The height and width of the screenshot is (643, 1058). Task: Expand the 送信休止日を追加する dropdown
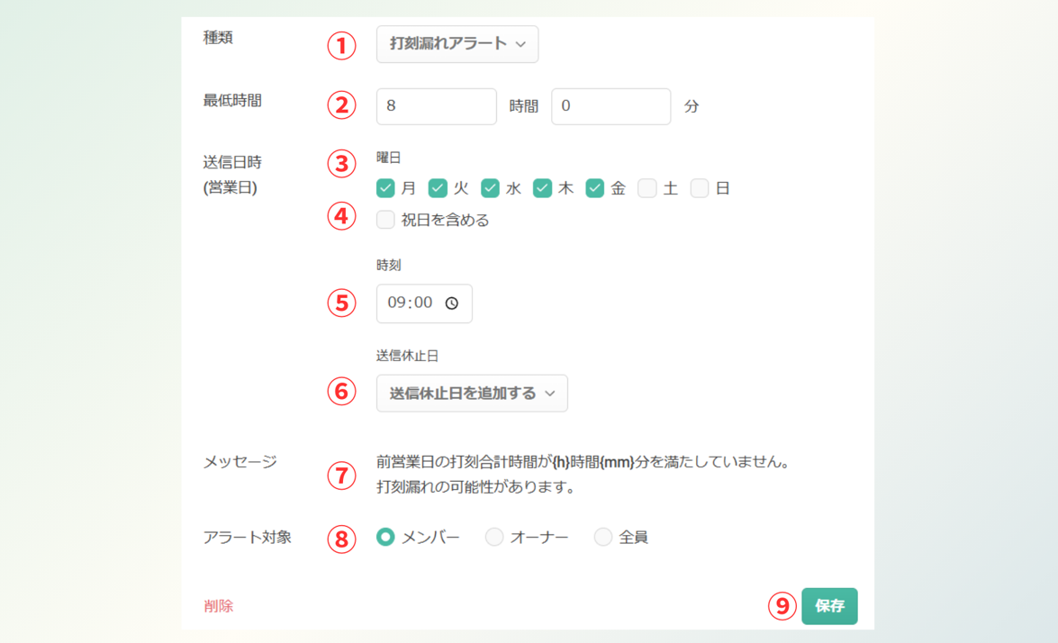471,394
